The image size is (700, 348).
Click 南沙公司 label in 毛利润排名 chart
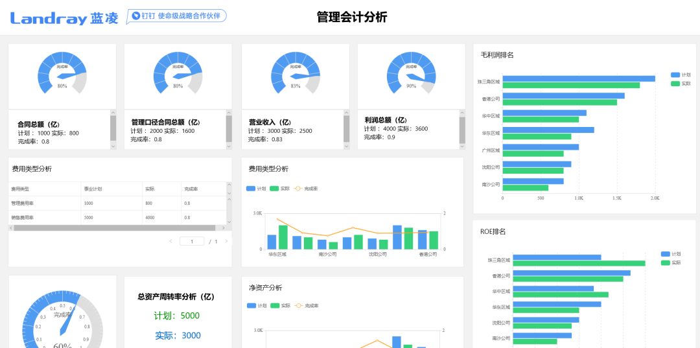491,184
